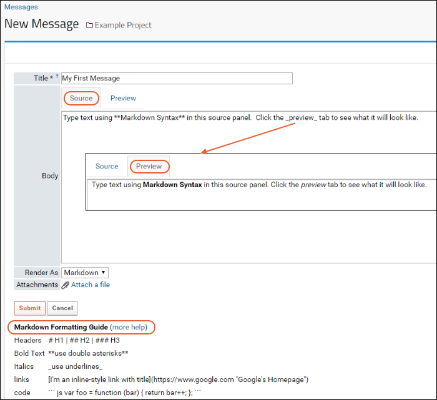437x400 pixels.
Task: Click the Title field help question mark
Action: tap(57, 76)
